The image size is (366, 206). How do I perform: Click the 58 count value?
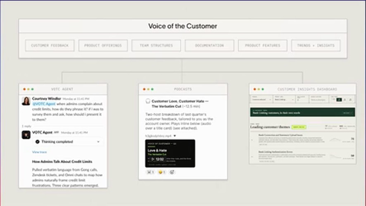coord(352,156)
